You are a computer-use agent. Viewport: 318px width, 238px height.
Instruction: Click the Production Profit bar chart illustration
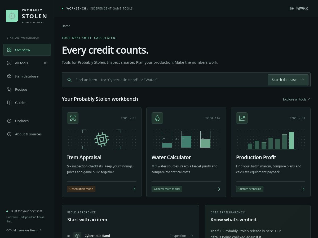pyautogui.click(x=271, y=140)
